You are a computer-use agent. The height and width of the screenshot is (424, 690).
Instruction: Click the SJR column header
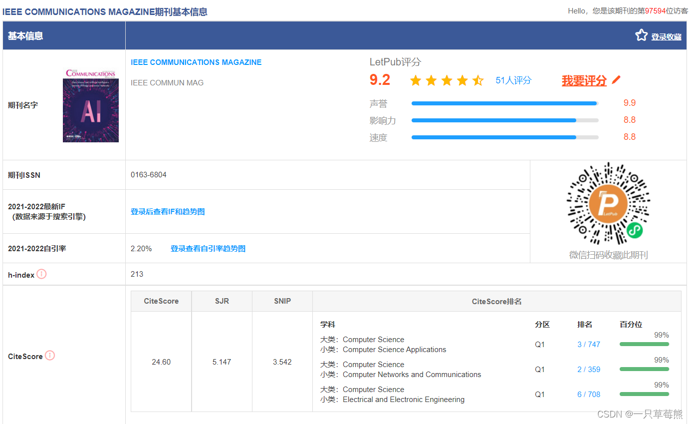pyautogui.click(x=222, y=301)
